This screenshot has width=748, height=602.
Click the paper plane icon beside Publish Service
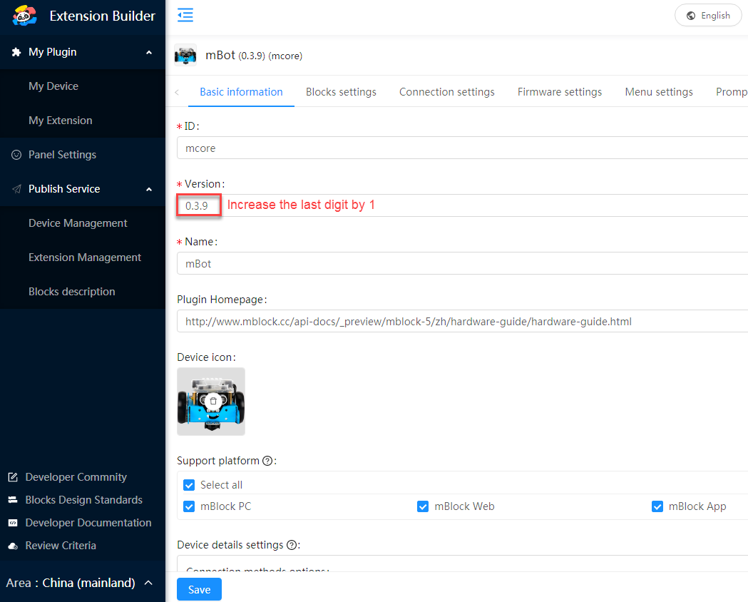click(x=16, y=189)
